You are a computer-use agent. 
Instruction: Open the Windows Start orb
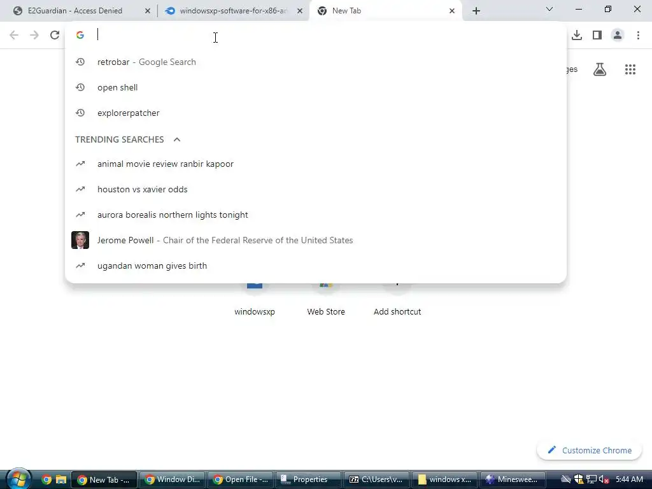(18, 479)
